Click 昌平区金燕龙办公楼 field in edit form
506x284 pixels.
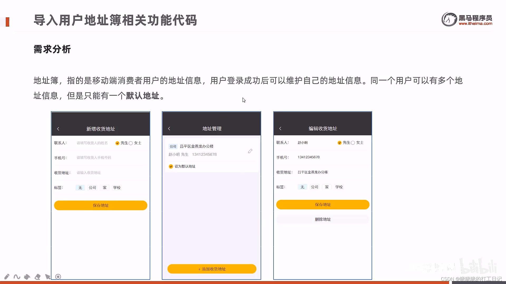tap(313, 172)
